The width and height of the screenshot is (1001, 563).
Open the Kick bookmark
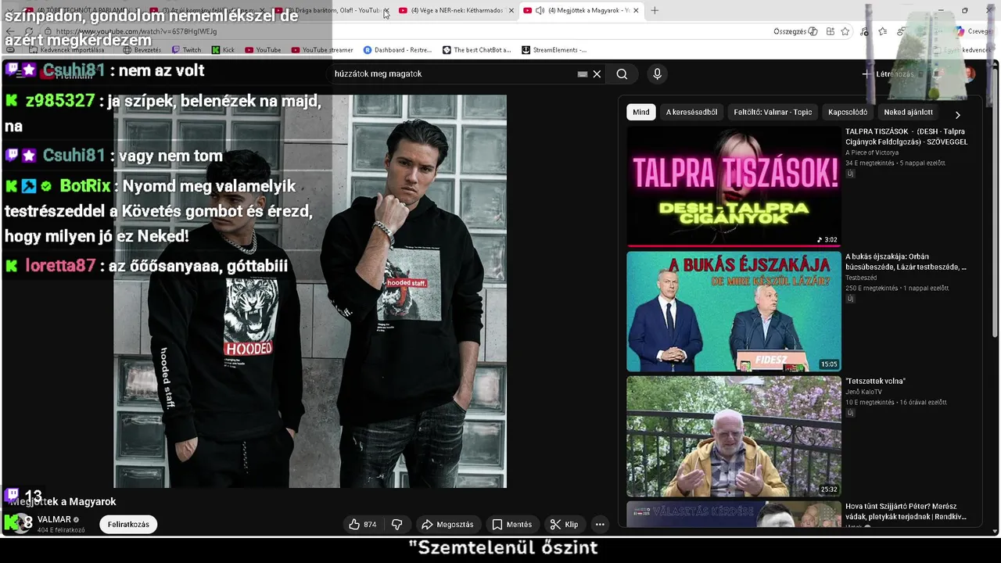pos(223,50)
